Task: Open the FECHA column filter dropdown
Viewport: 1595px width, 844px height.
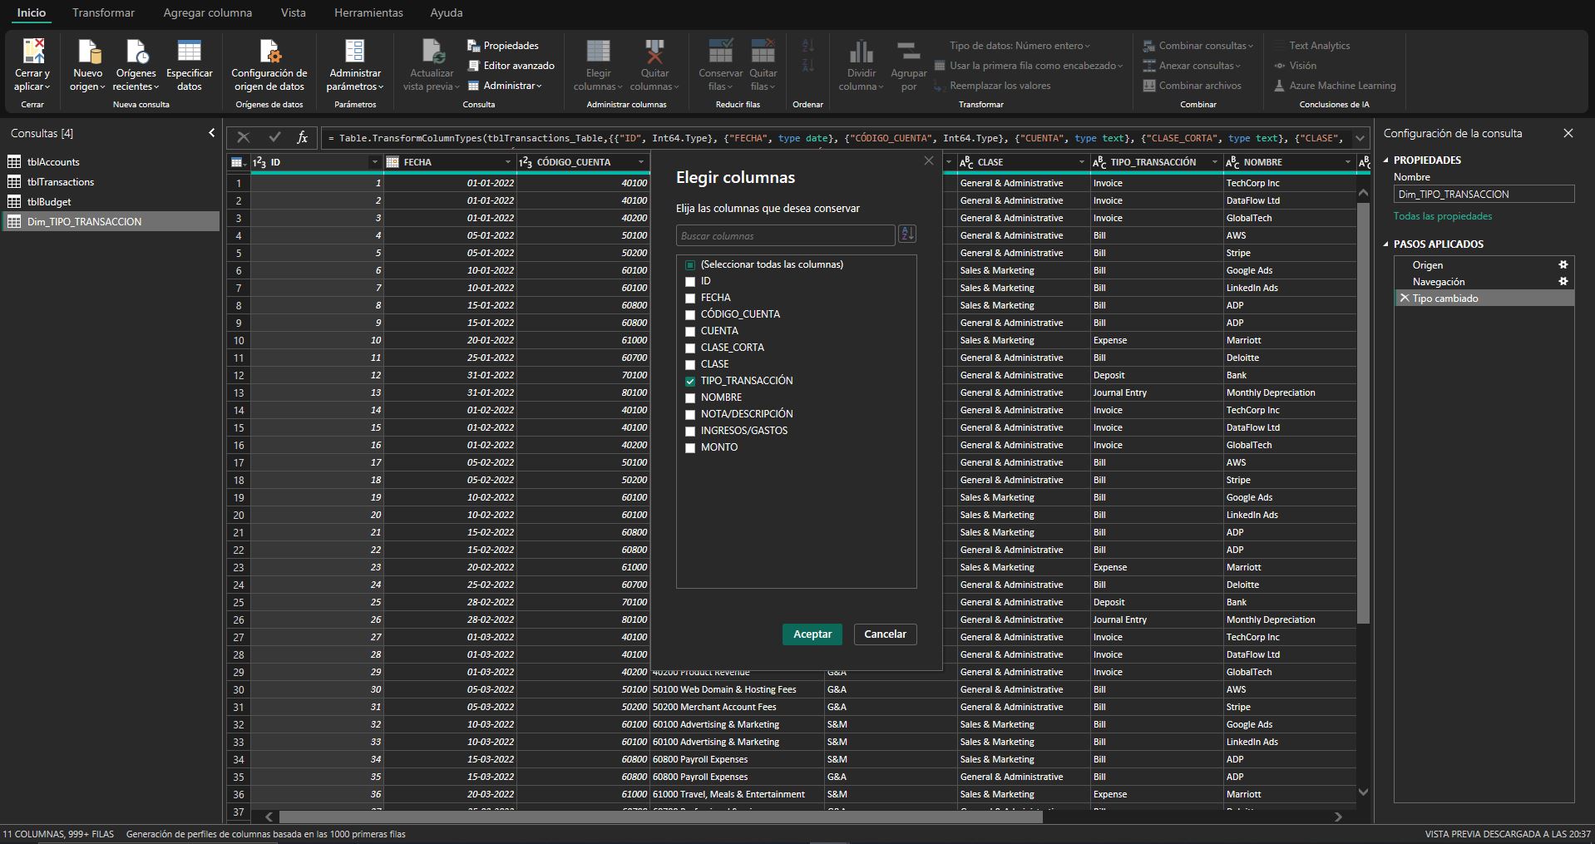Action: tap(508, 162)
